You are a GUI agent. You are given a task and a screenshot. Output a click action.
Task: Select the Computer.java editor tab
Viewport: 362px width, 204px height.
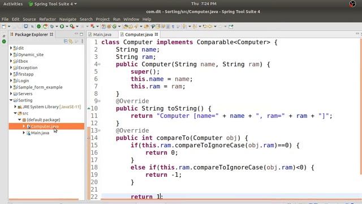139,35
